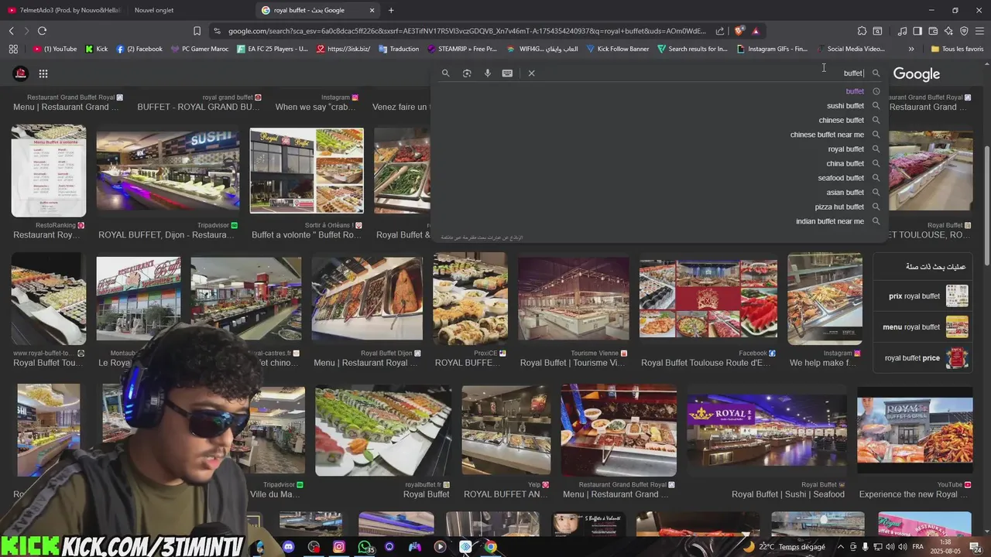Select the pizza hut buffet suggestion

pyautogui.click(x=839, y=207)
